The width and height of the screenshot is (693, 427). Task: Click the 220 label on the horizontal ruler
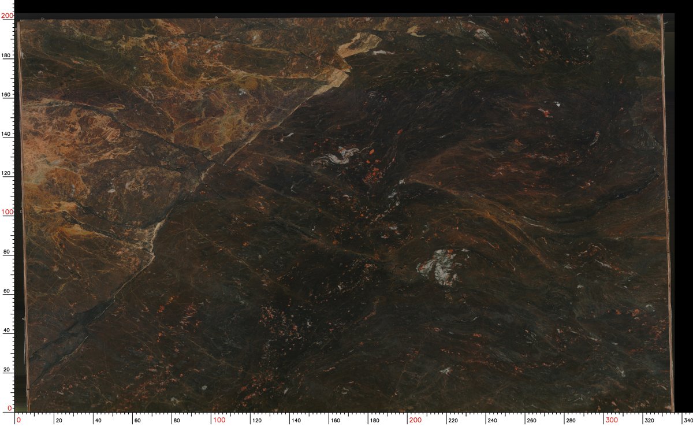(454, 421)
